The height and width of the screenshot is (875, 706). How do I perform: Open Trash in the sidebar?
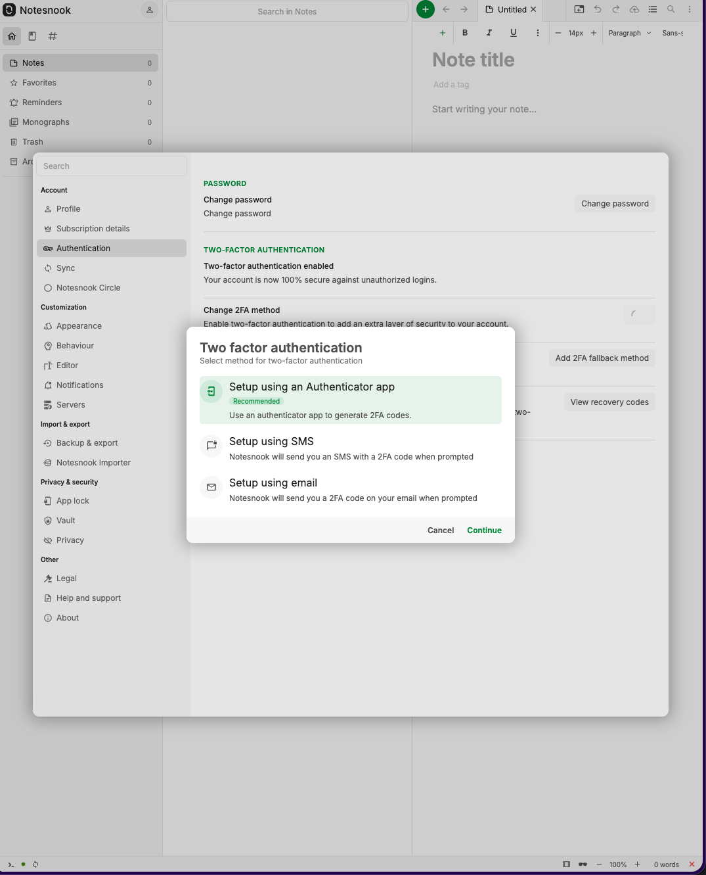click(x=80, y=142)
